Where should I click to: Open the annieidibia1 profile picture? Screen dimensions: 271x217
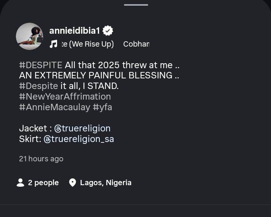pos(29,36)
